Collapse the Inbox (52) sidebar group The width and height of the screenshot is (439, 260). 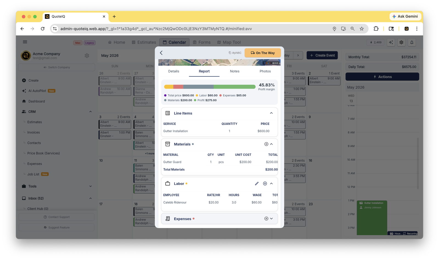91,198
